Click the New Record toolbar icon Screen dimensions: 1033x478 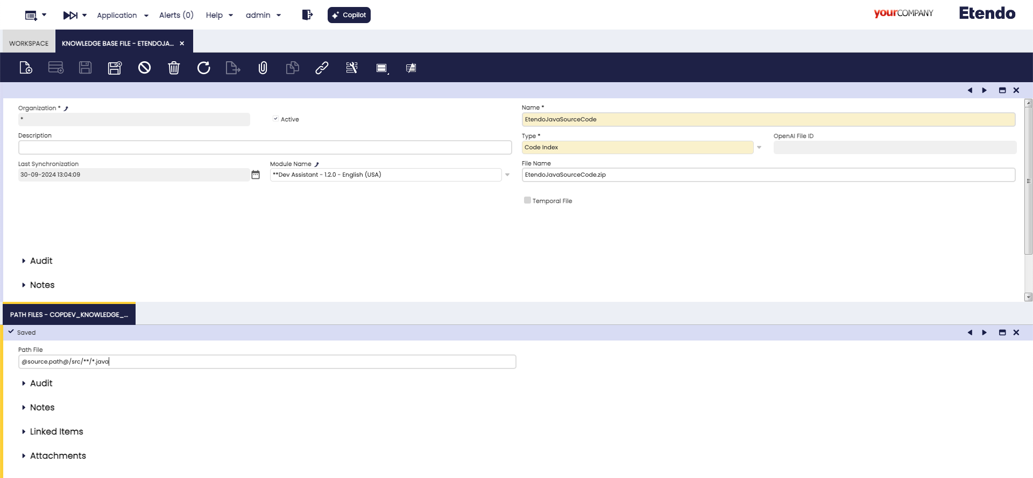tap(26, 68)
